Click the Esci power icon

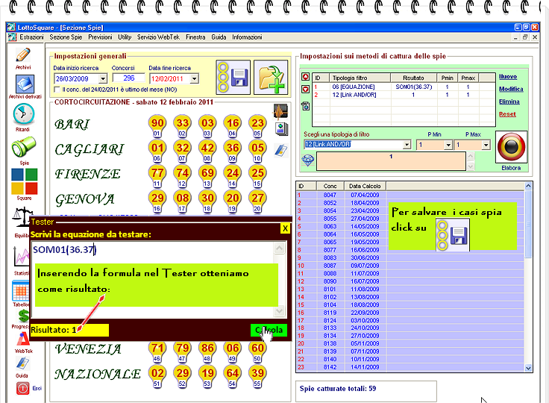pyautogui.click(x=23, y=388)
